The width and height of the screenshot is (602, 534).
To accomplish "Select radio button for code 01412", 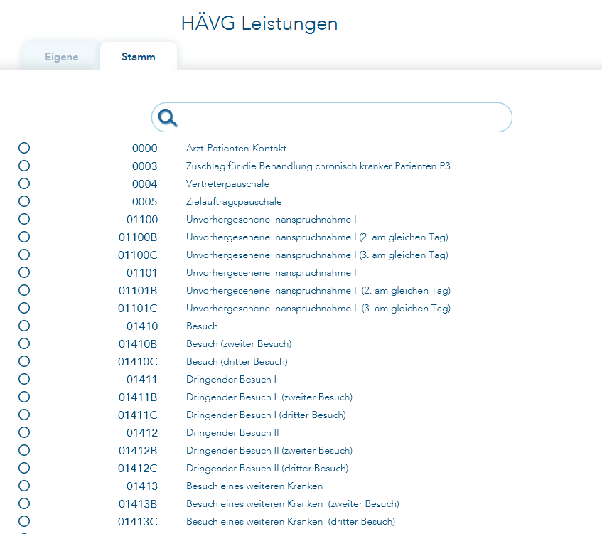I will tap(24, 432).
